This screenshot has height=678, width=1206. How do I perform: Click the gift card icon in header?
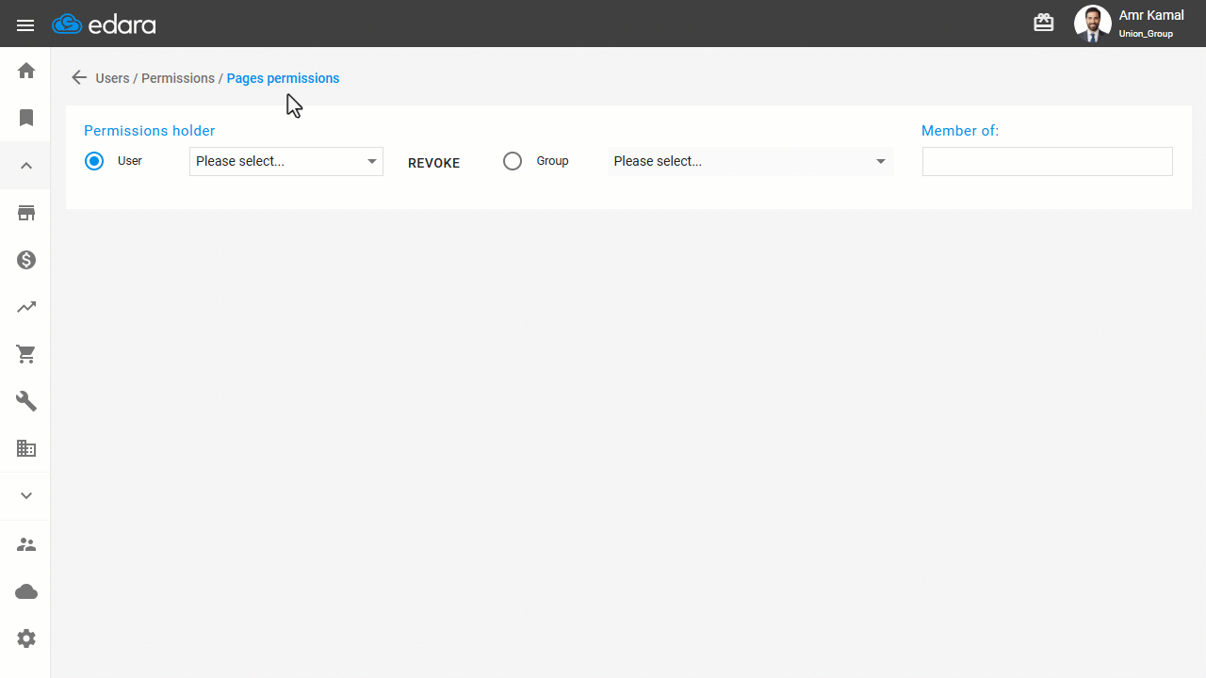(1044, 23)
